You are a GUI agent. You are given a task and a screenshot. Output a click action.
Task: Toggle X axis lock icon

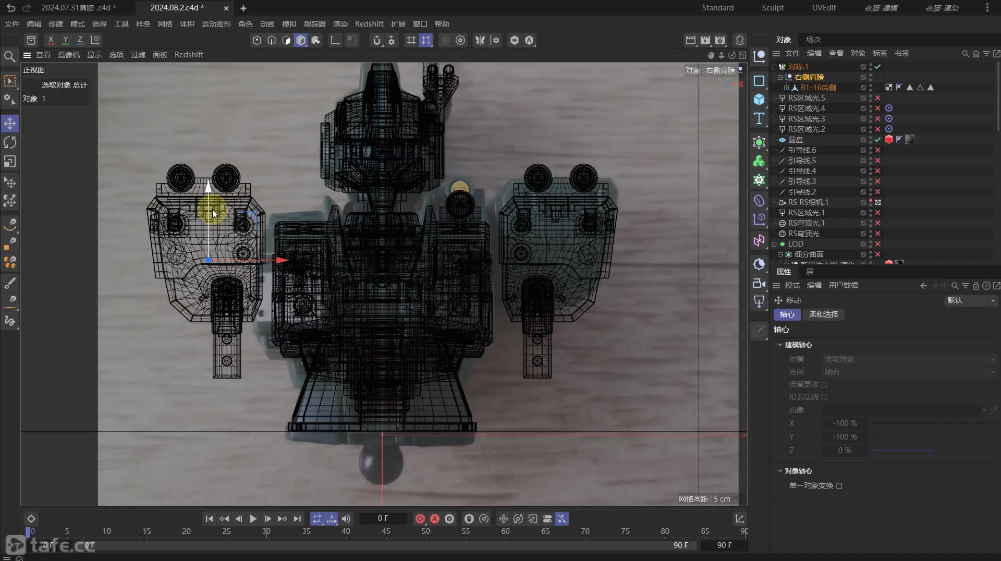pos(51,40)
